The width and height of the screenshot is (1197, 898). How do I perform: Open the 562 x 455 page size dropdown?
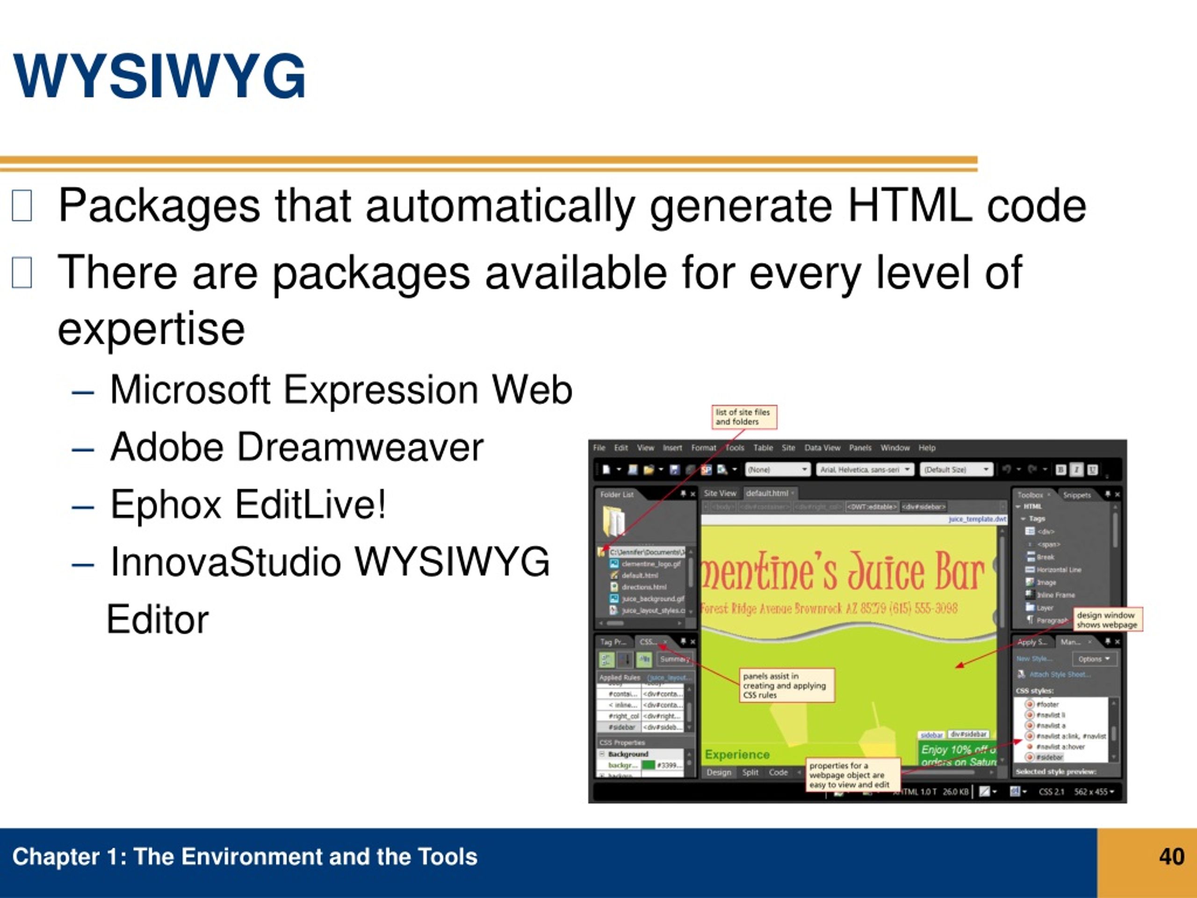pyautogui.click(x=1094, y=791)
